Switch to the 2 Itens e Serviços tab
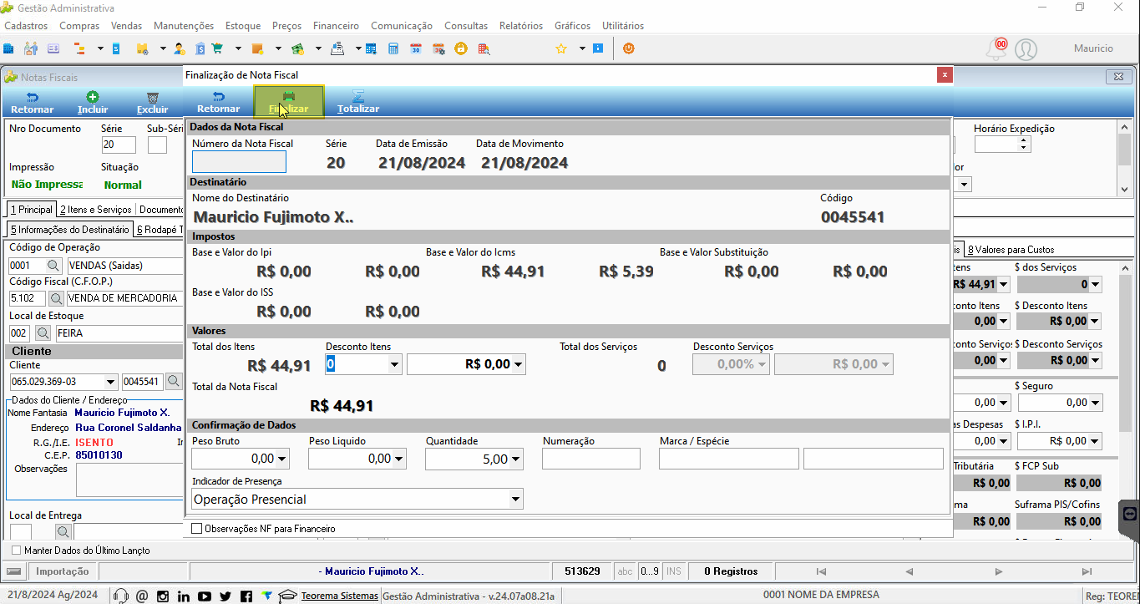The height and width of the screenshot is (604, 1140). pyautogui.click(x=95, y=210)
